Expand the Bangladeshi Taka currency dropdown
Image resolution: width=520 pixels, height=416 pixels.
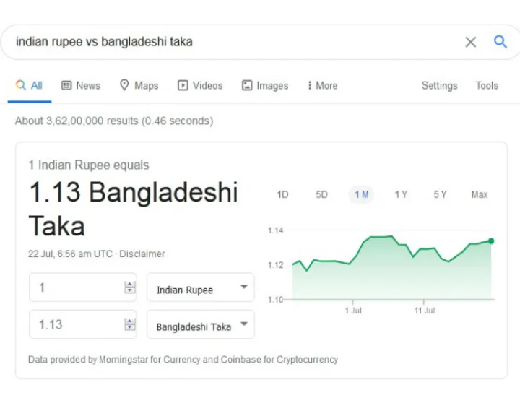click(x=201, y=324)
